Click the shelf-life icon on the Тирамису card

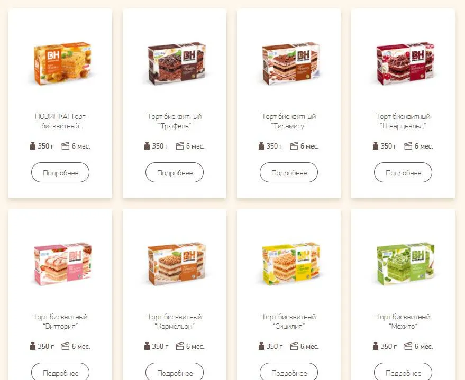click(x=294, y=146)
